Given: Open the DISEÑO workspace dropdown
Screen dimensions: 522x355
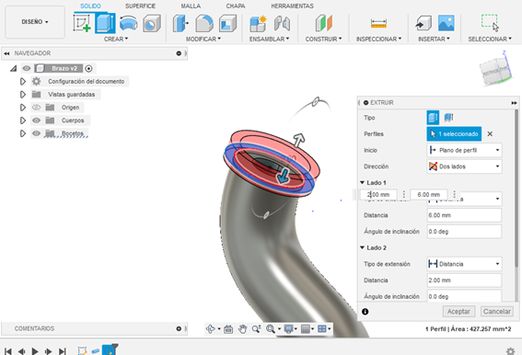Looking at the screenshot, I should (35, 22).
